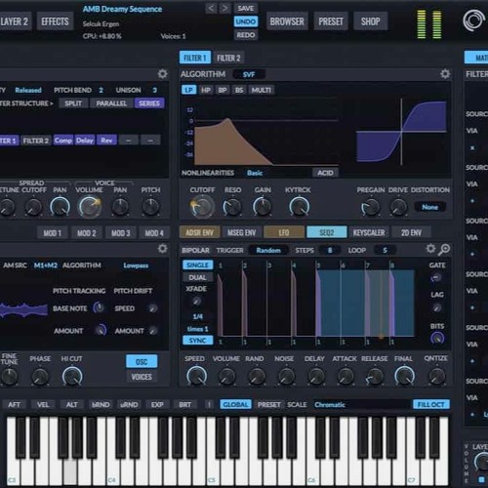The image size is (488, 488).
Task: Click the SAVE button
Action: 246,8
